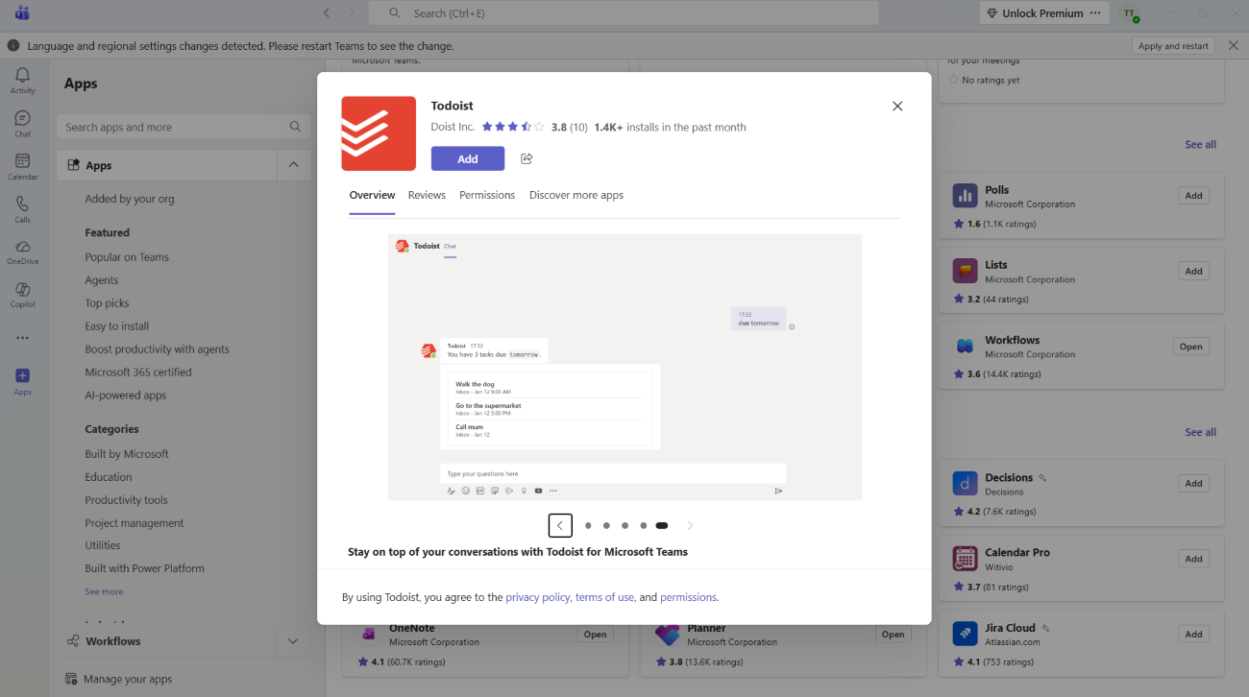Click Apply and restart button
This screenshot has height=697, width=1249.
tap(1173, 46)
